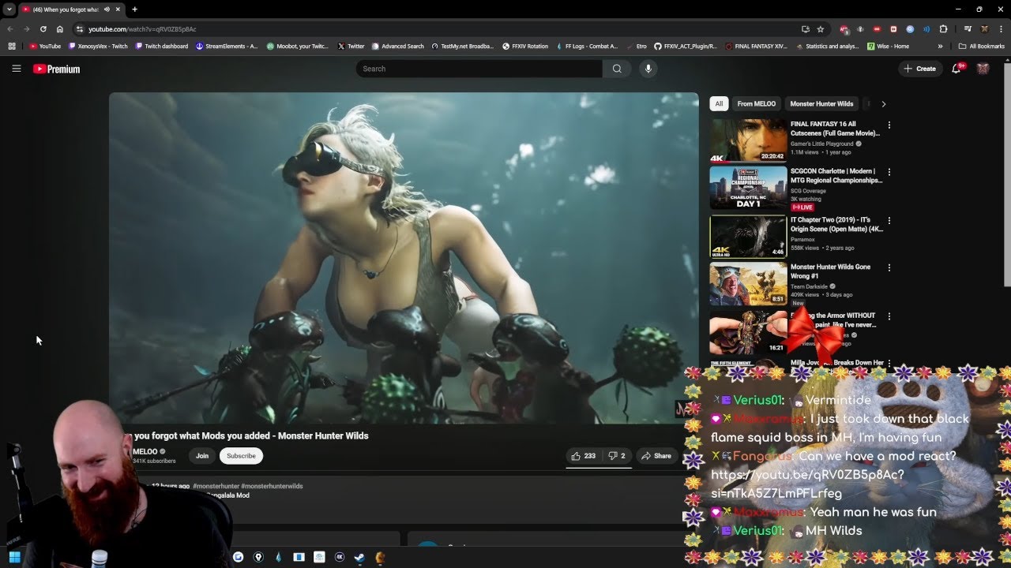Open Windows Start menu

[14, 558]
